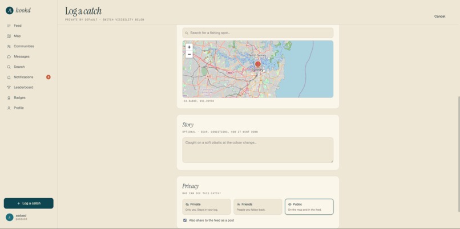Click the magnifier icon in spot search
Image resolution: width=460 pixels, height=229 pixels.
[x=187, y=33]
